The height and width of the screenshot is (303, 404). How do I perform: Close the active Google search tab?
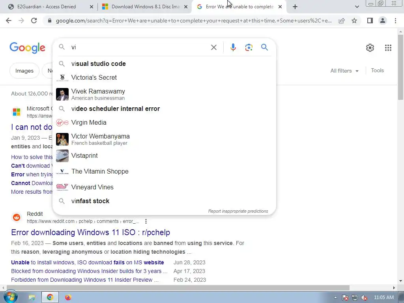(280, 7)
